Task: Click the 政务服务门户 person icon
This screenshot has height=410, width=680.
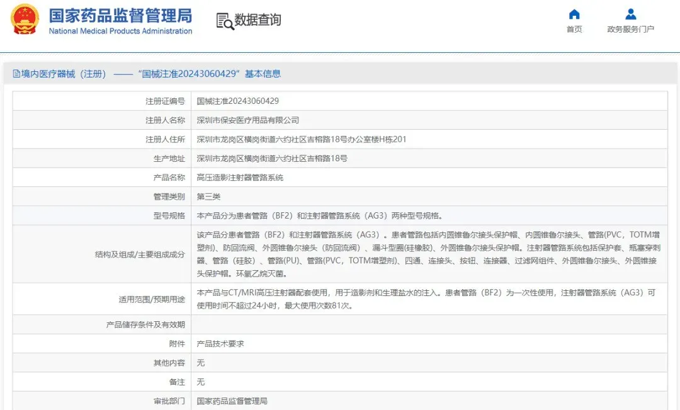Action: pos(630,14)
